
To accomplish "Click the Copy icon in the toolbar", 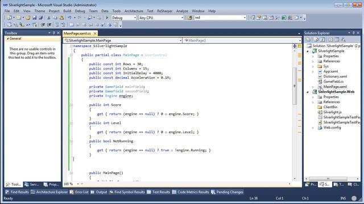I will 55,18.
